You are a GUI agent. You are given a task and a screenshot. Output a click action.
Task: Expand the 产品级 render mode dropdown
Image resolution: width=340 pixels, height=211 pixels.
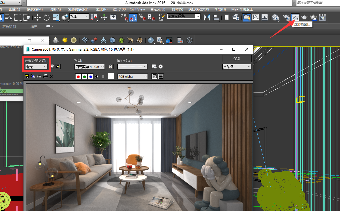point(237,67)
